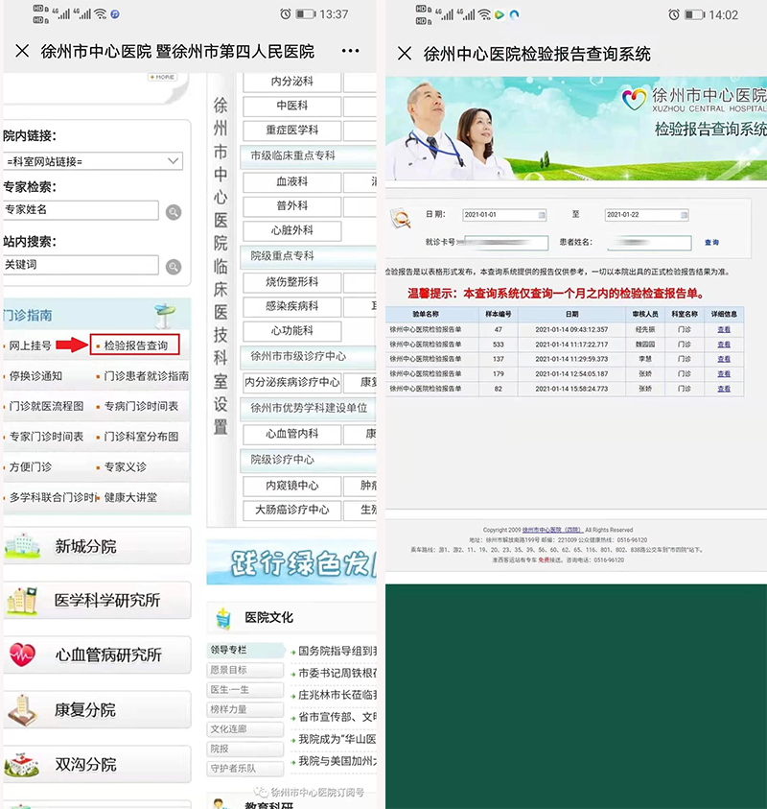Click search icon beside 关键词 field
The image size is (767, 809).
coord(174,267)
